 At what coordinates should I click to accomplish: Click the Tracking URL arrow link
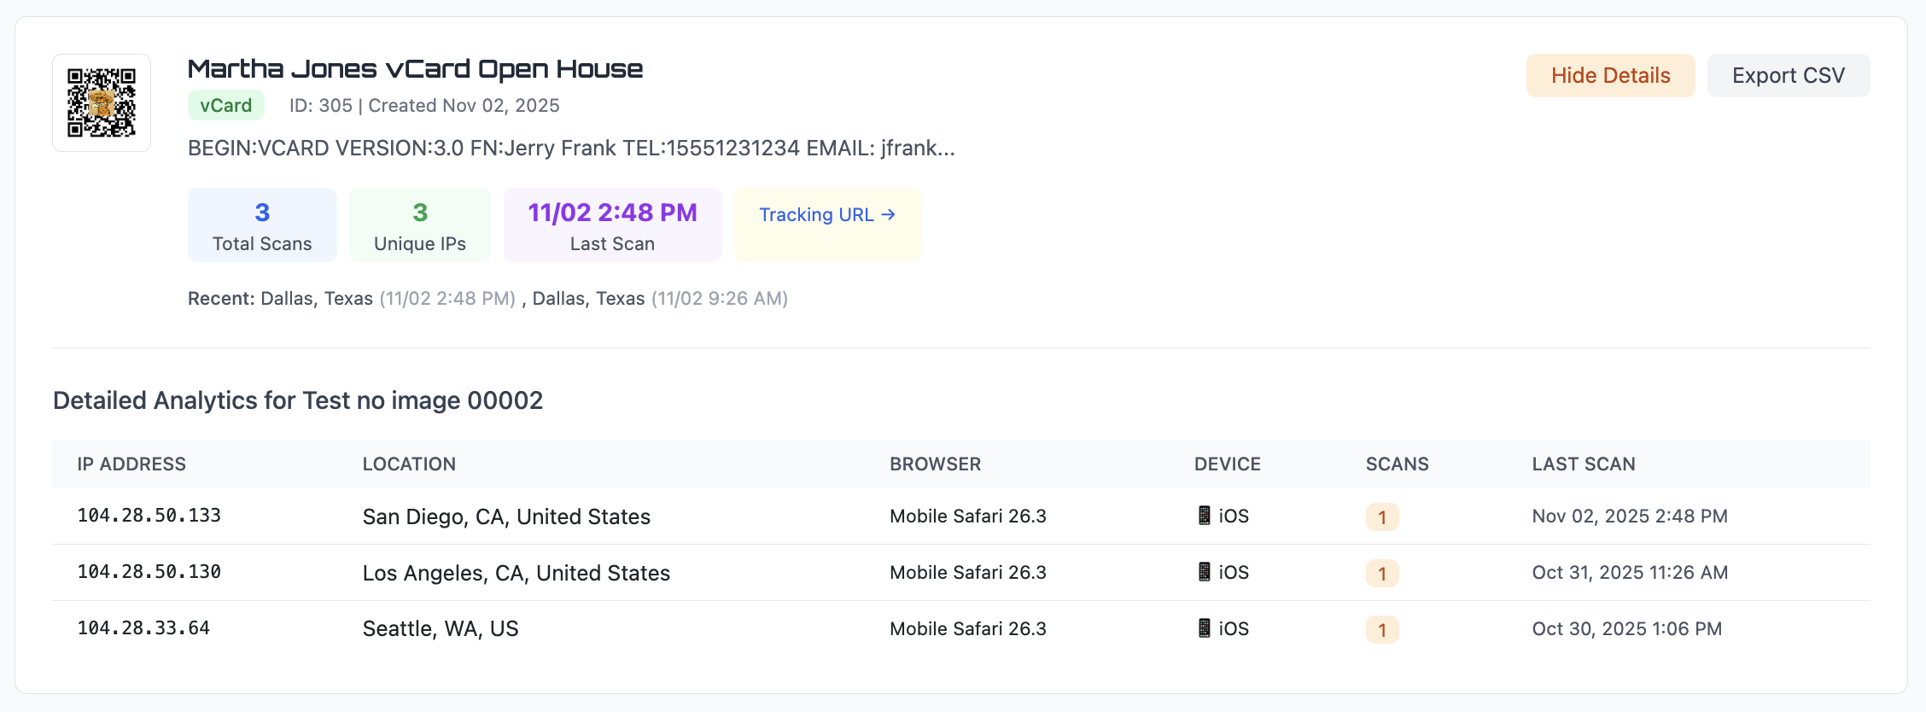click(826, 215)
